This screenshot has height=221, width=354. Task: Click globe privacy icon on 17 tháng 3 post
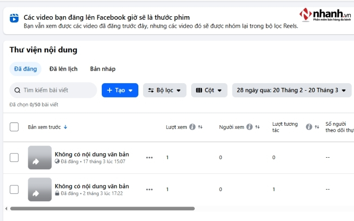57,161
